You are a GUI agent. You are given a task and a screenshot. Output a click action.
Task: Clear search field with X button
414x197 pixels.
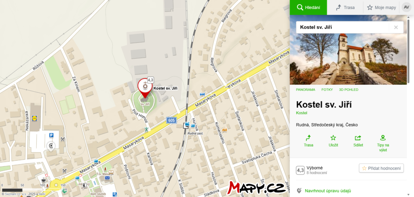click(x=396, y=27)
